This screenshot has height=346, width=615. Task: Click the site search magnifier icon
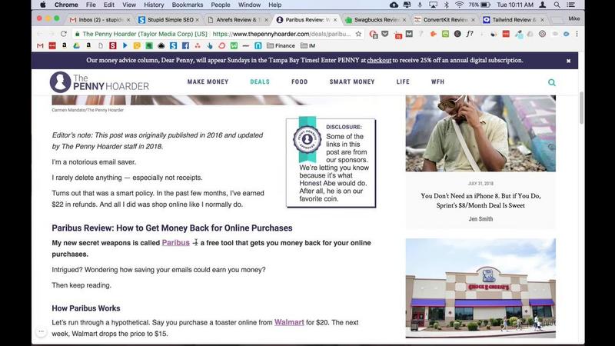(552, 82)
